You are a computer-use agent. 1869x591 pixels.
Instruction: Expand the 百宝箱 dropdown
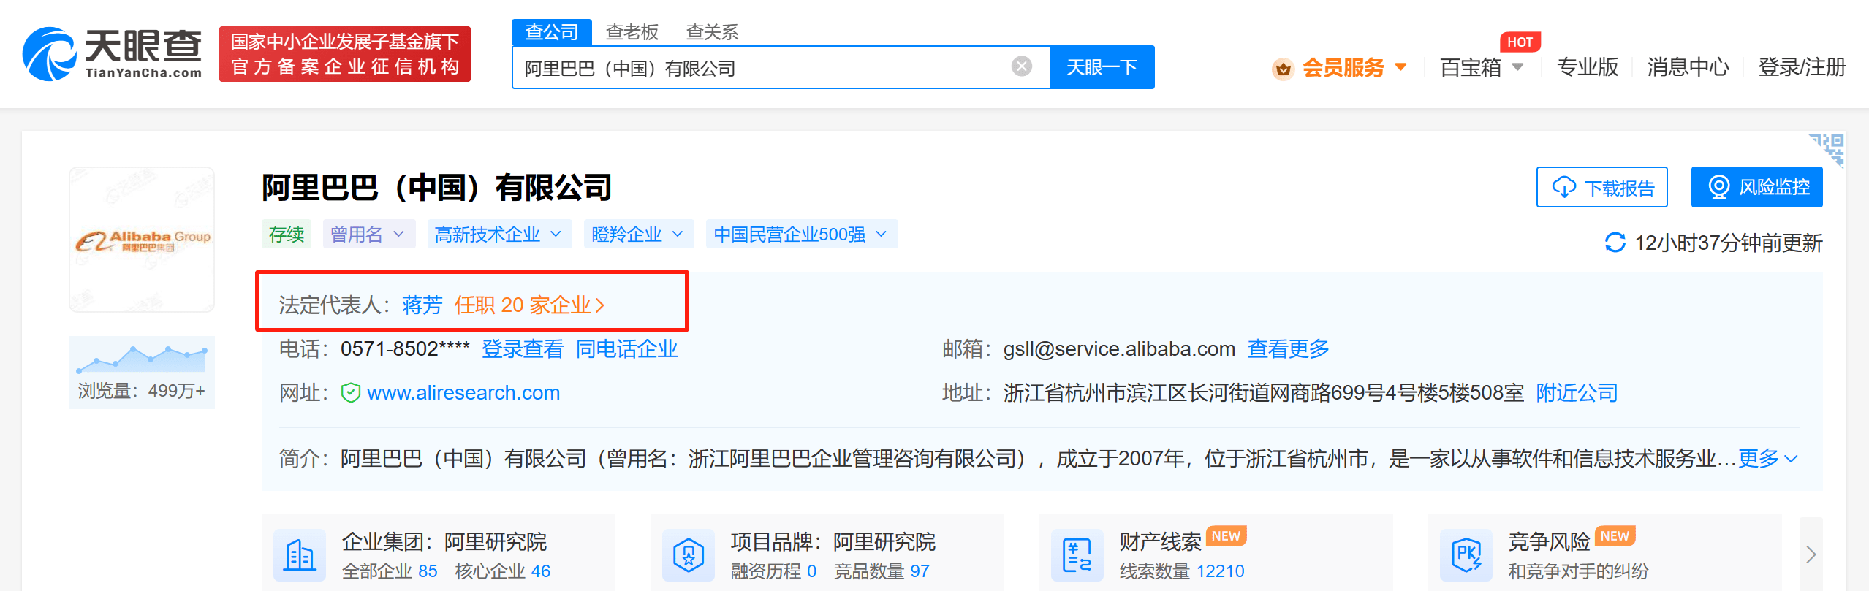1482,67
